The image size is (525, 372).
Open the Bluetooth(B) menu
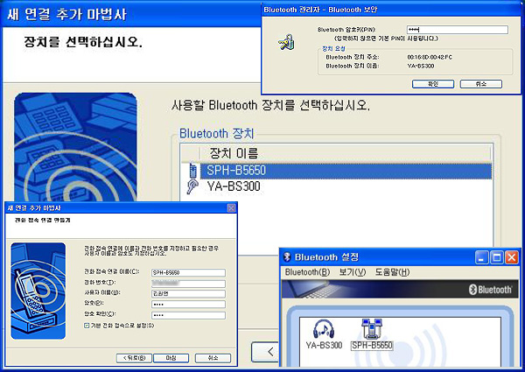click(x=307, y=272)
